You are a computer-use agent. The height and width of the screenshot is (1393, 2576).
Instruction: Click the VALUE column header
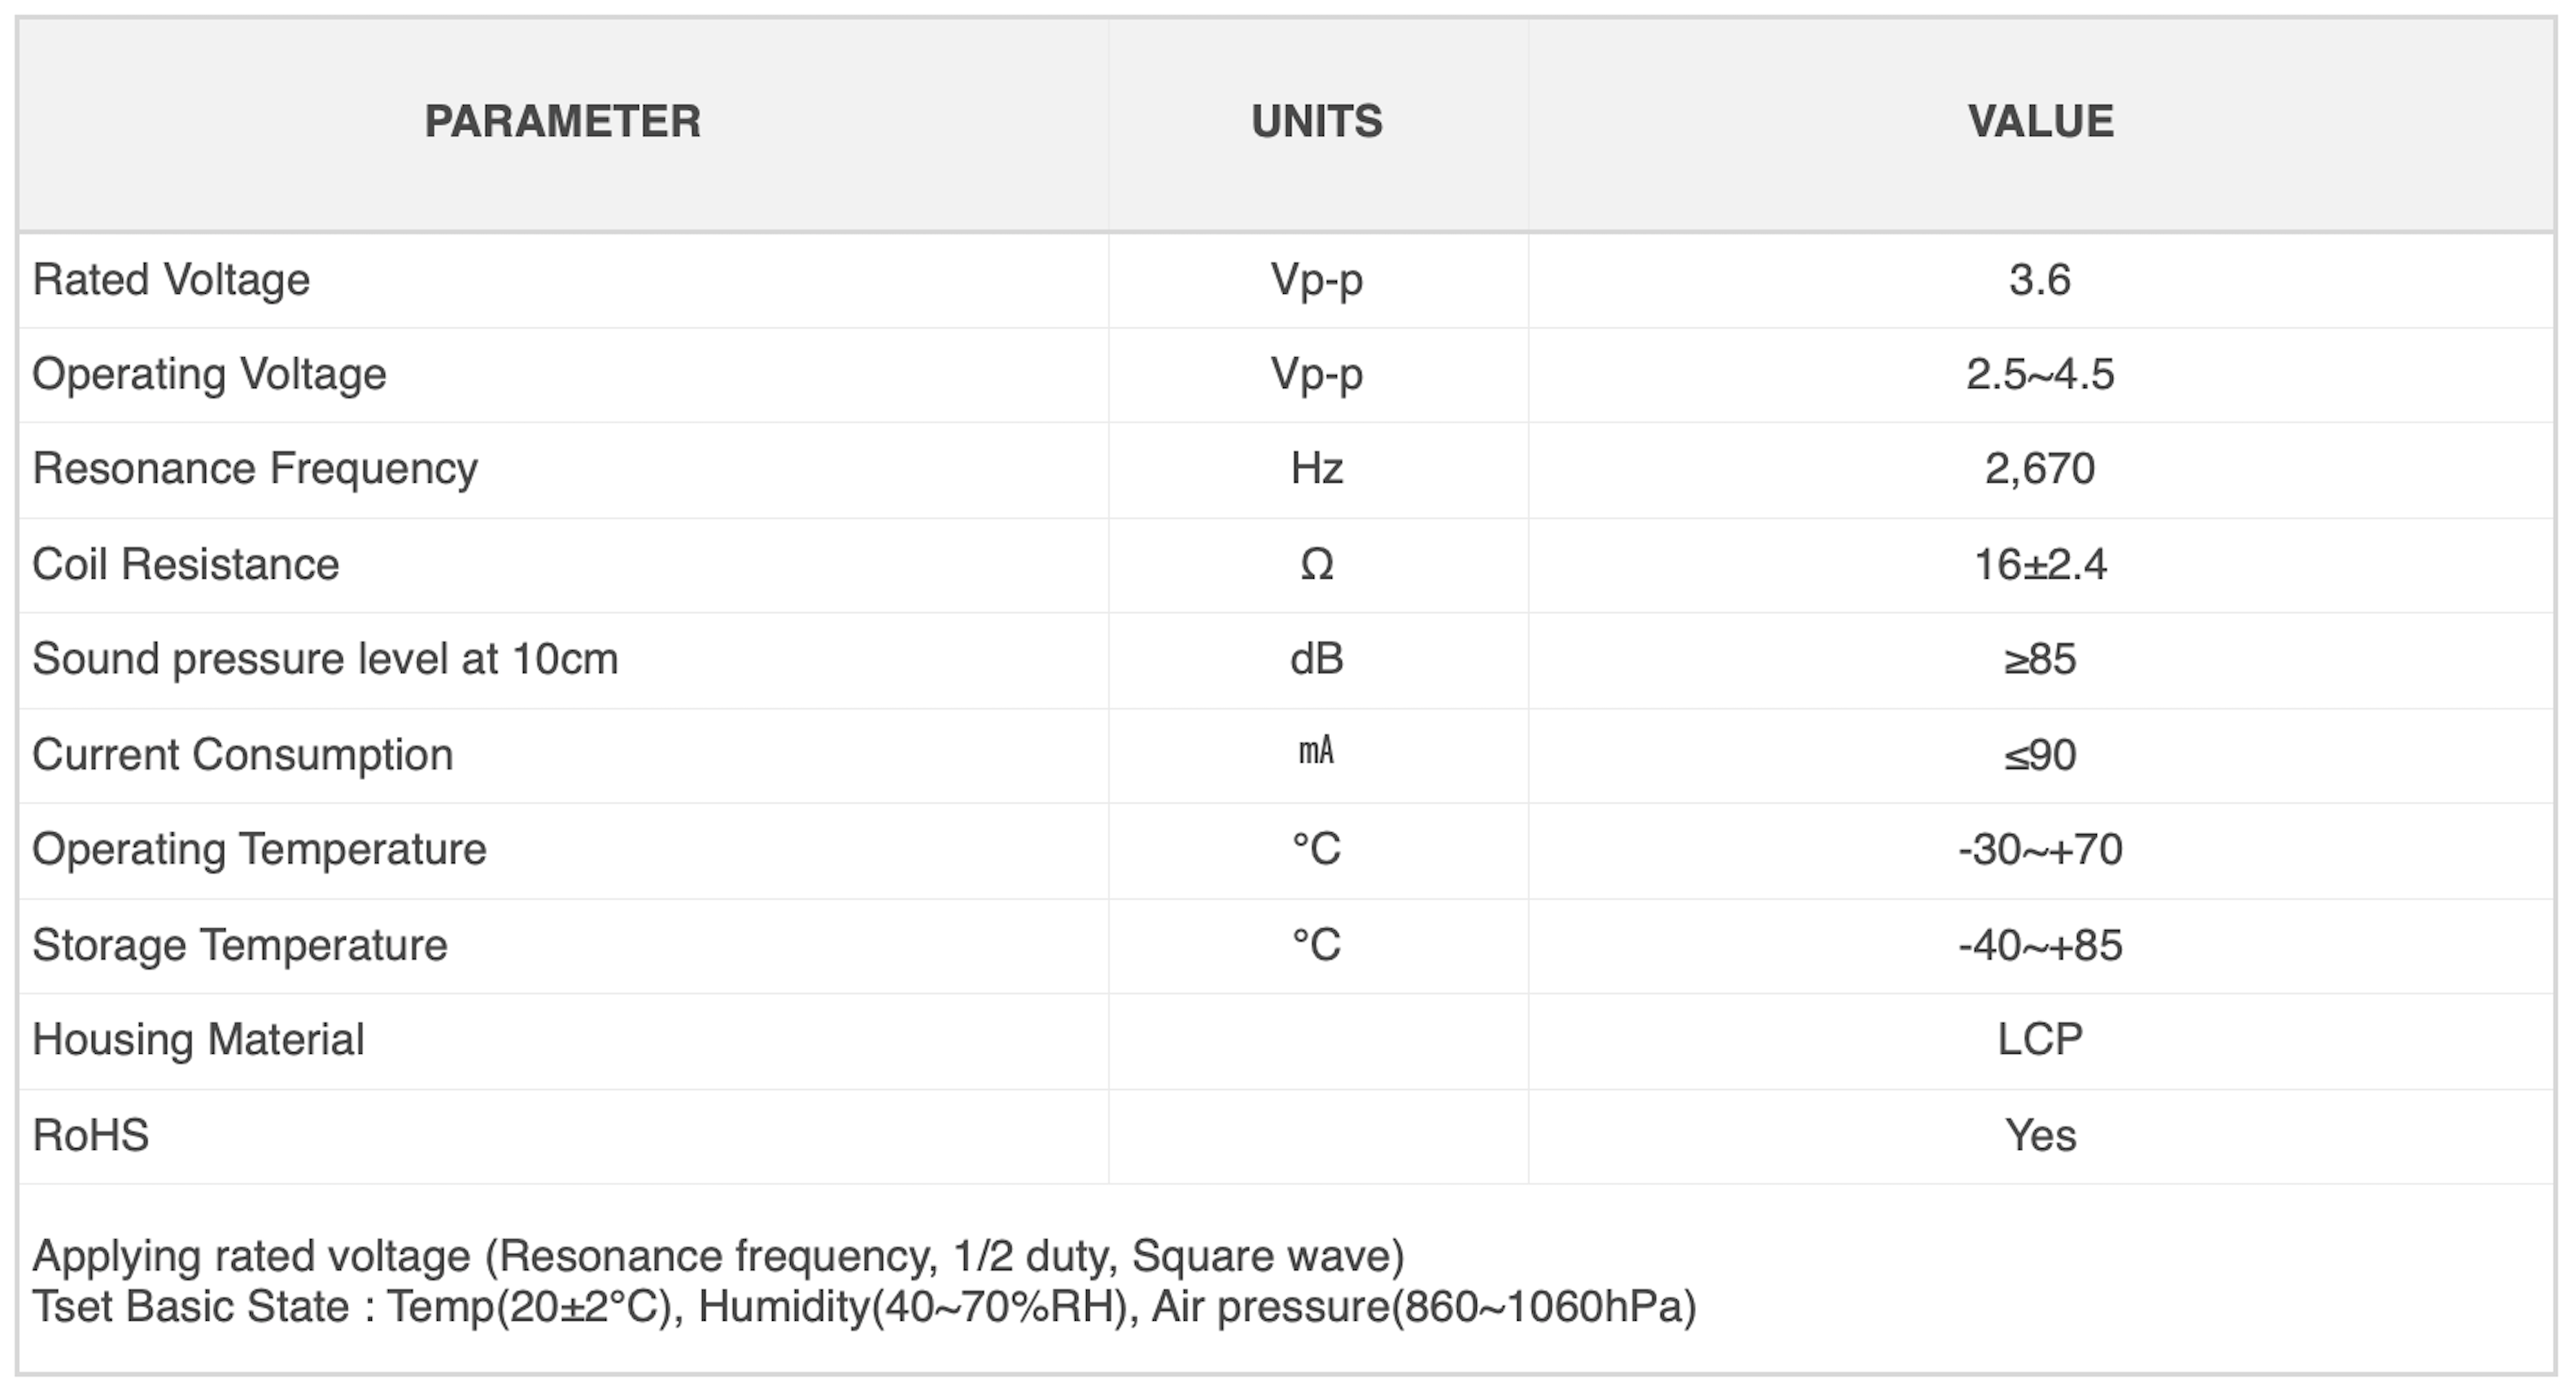click(2041, 122)
